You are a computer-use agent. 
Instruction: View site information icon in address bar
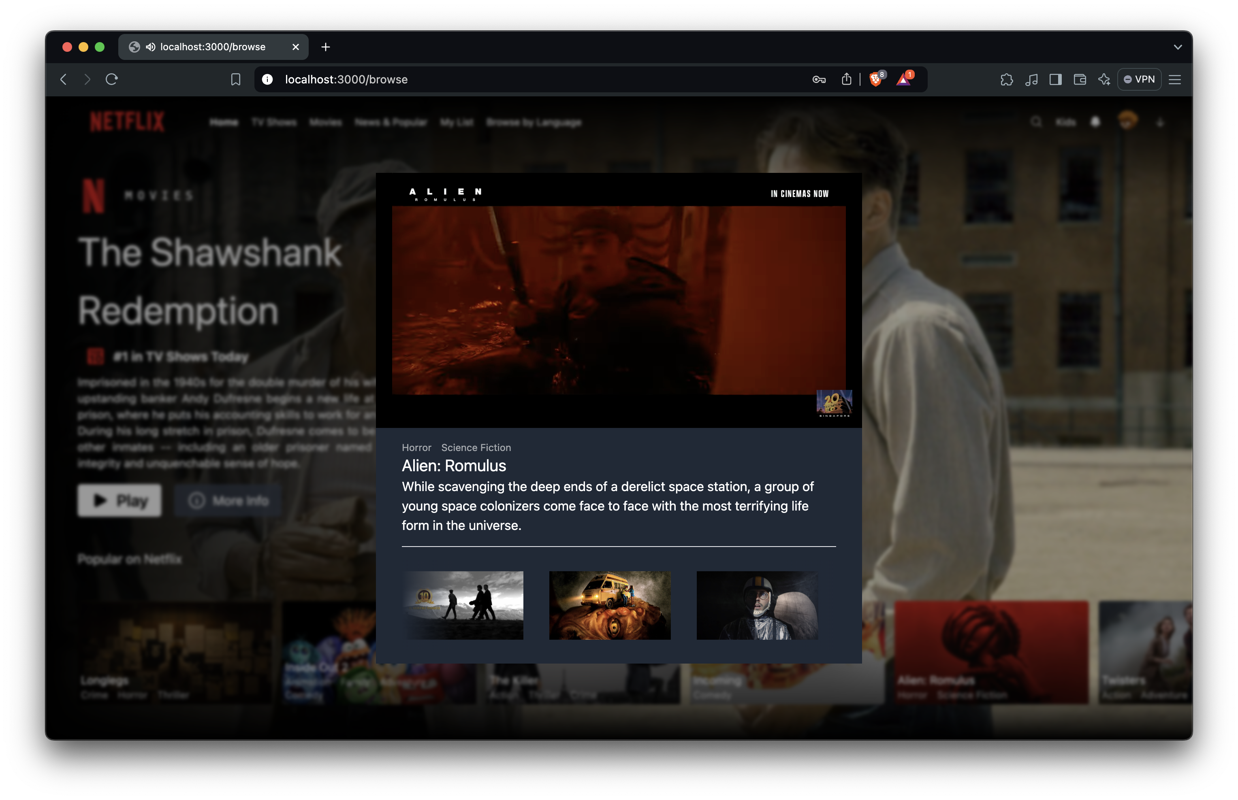coord(267,79)
